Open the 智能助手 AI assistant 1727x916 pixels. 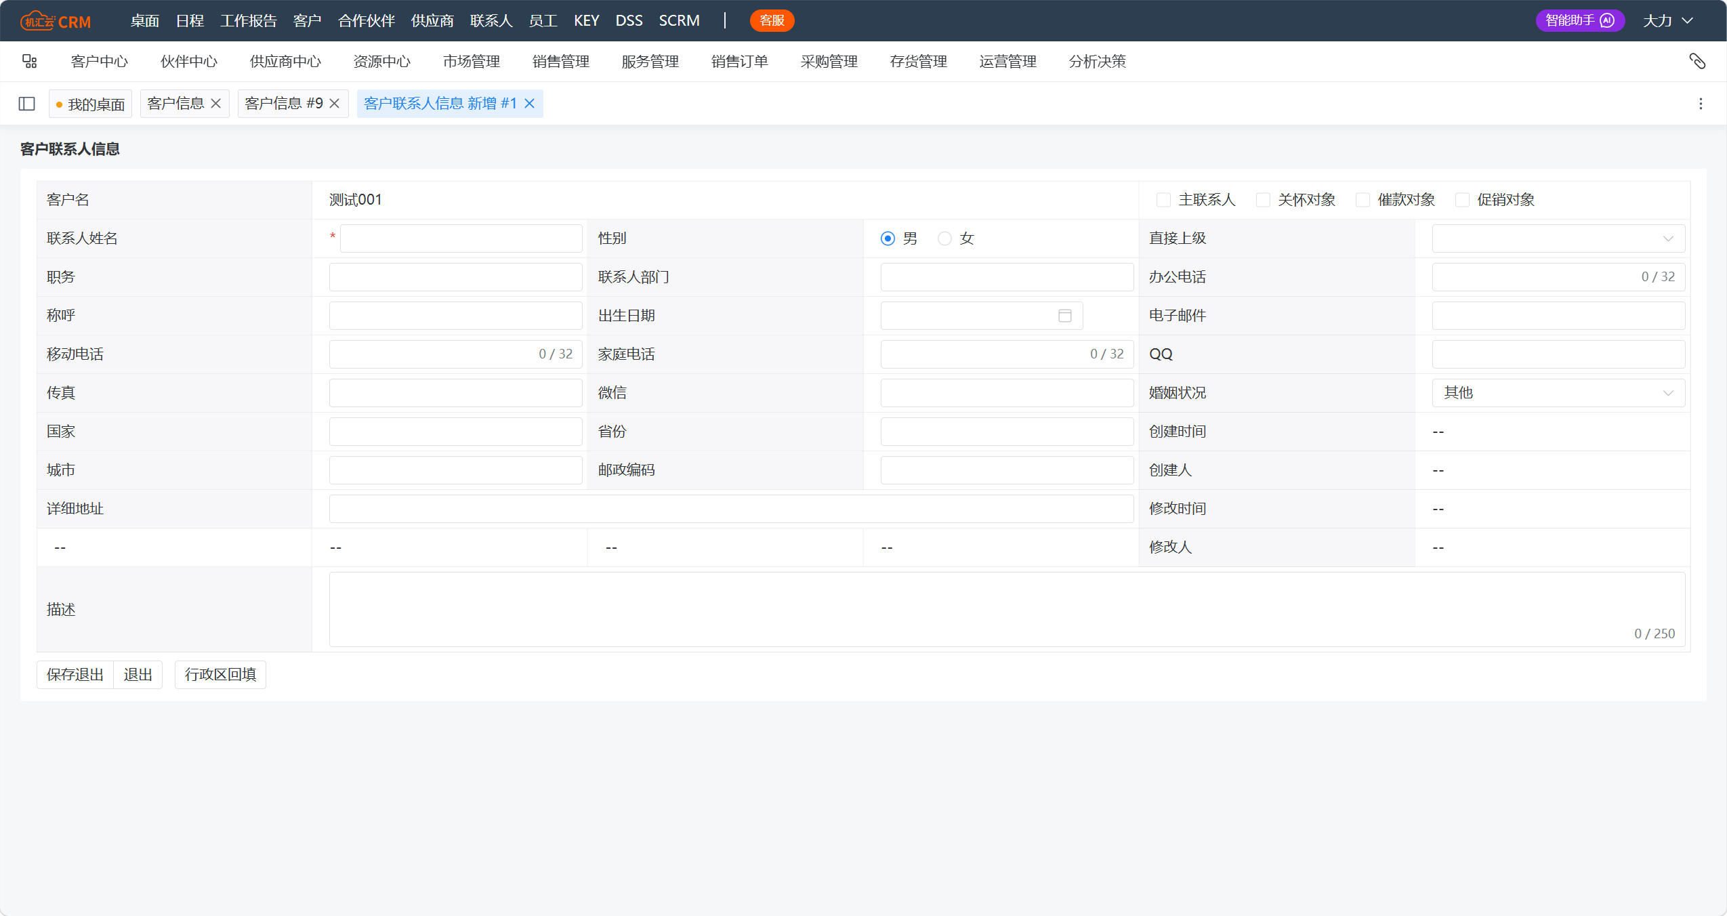click(x=1579, y=20)
